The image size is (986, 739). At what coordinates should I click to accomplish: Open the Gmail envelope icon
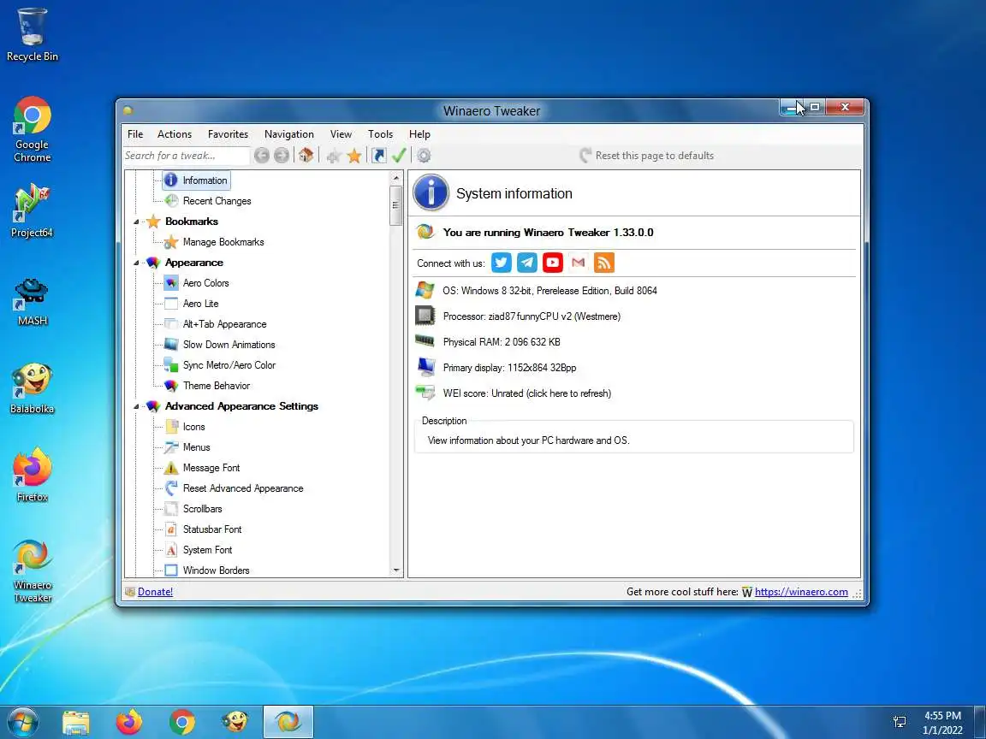coord(579,263)
